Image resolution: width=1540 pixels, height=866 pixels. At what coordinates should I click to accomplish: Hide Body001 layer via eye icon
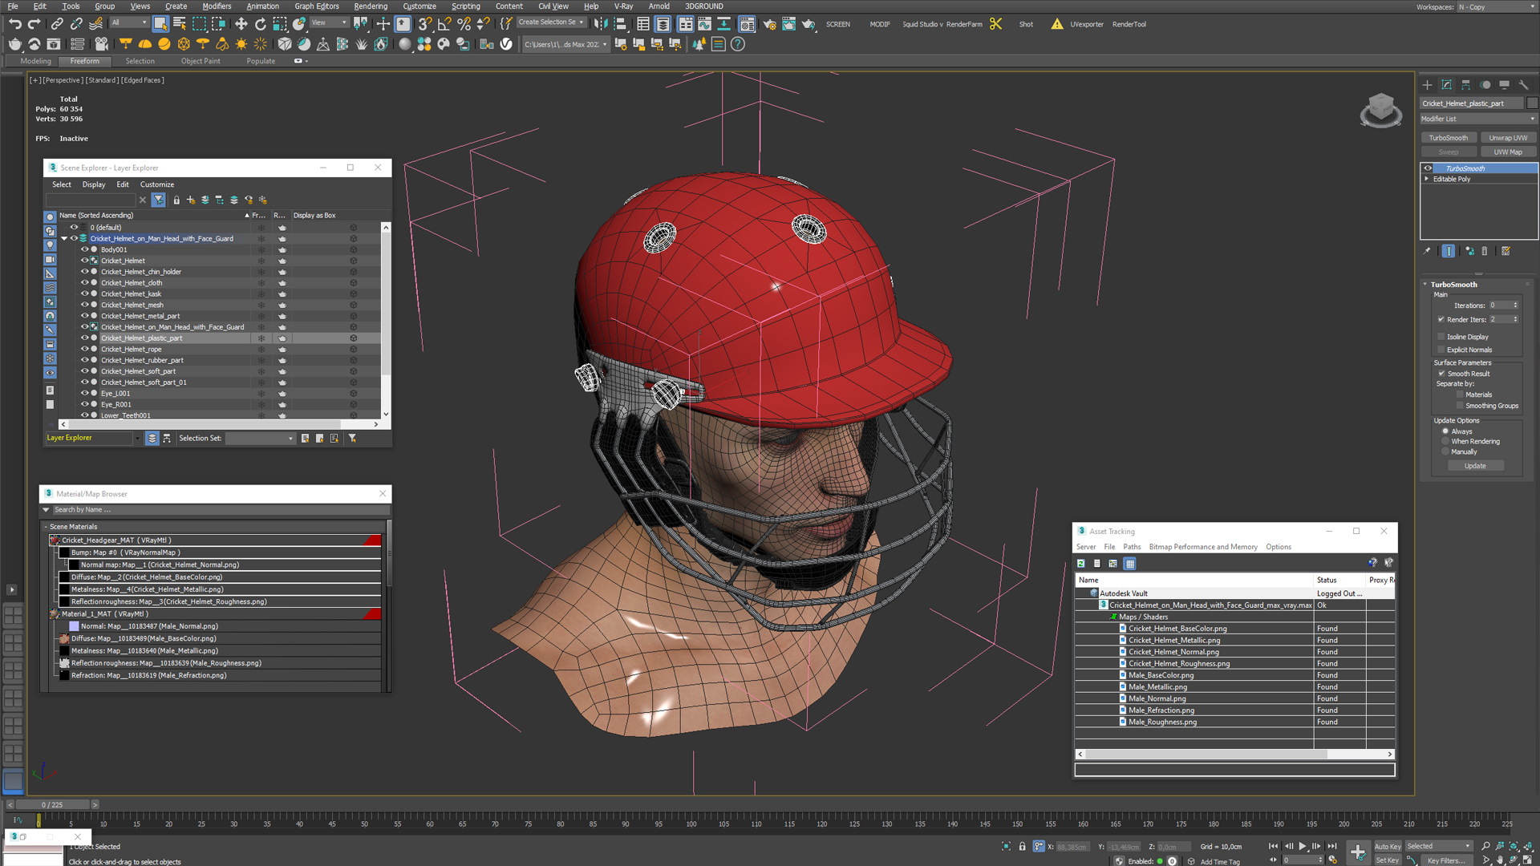(x=84, y=249)
